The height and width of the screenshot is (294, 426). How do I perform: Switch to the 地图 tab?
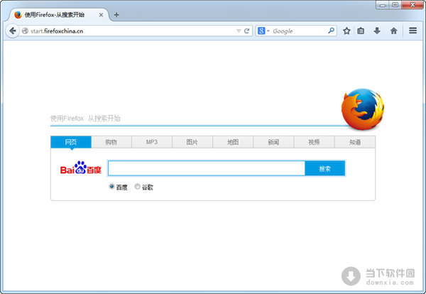pos(233,142)
